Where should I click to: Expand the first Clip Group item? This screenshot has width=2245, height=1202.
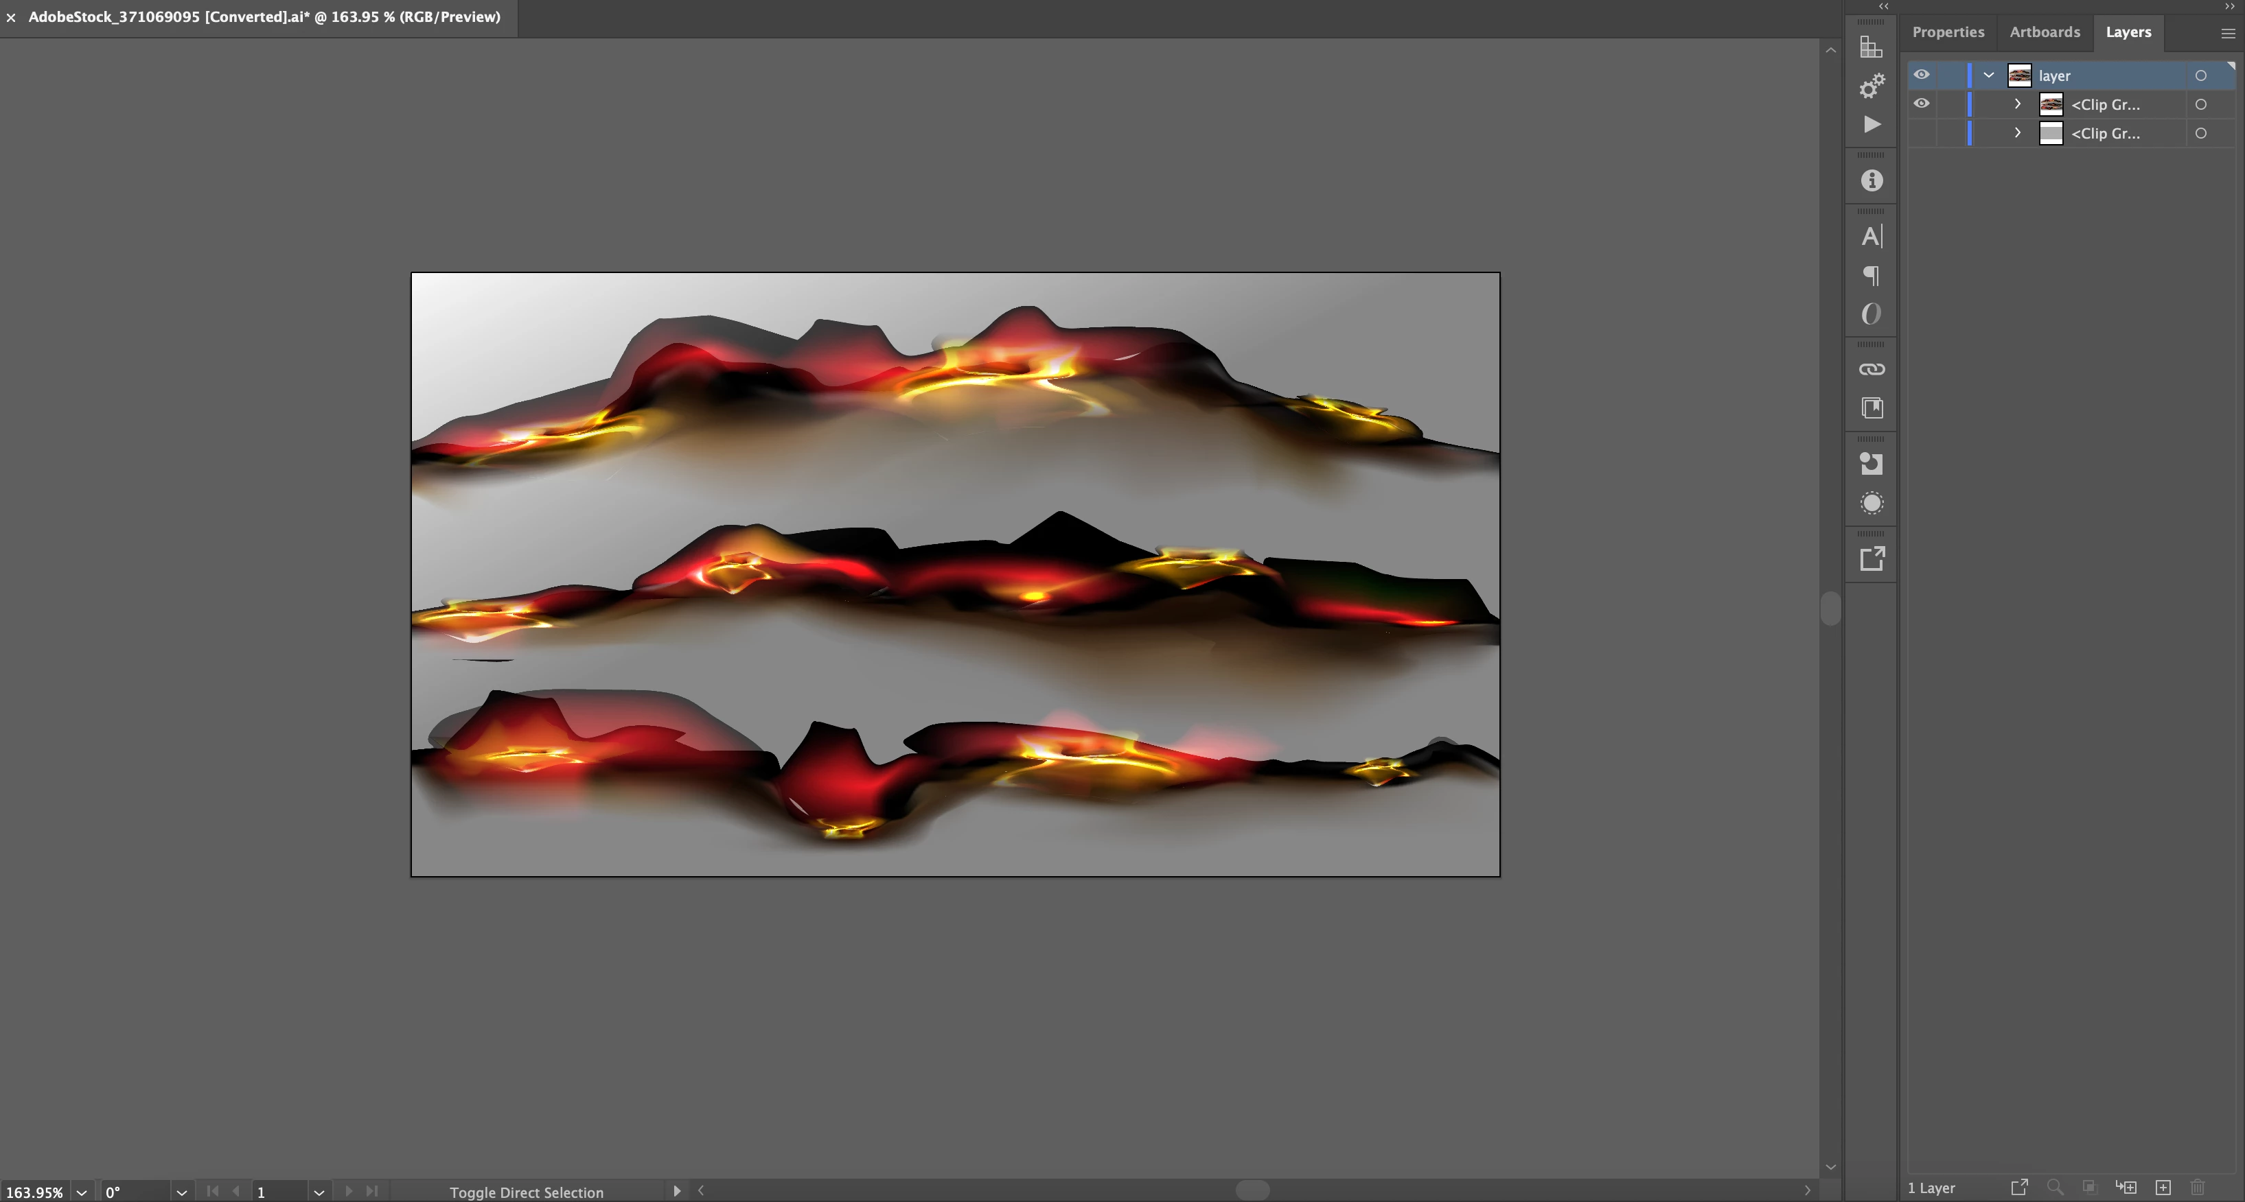pyautogui.click(x=2018, y=104)
